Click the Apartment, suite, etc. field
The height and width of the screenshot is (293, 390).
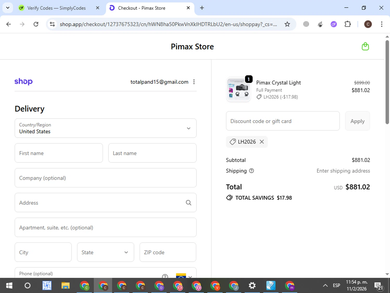[106, 227]
